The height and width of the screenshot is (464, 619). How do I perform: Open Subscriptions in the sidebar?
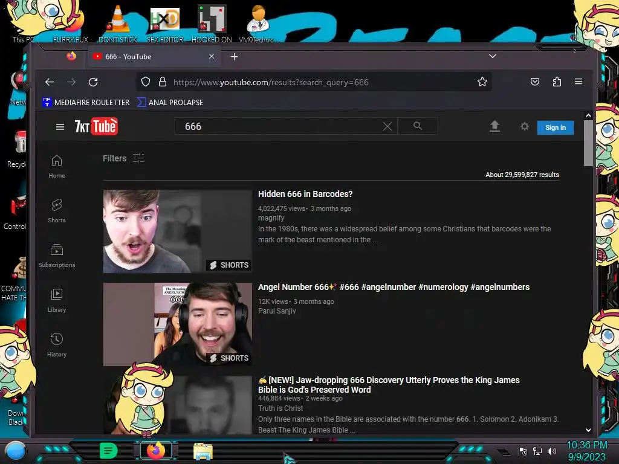pyautogui.click(x=57, y=256)
